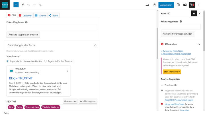
Task: Select desktop result preview radio
Action: (x=45, y=61)
